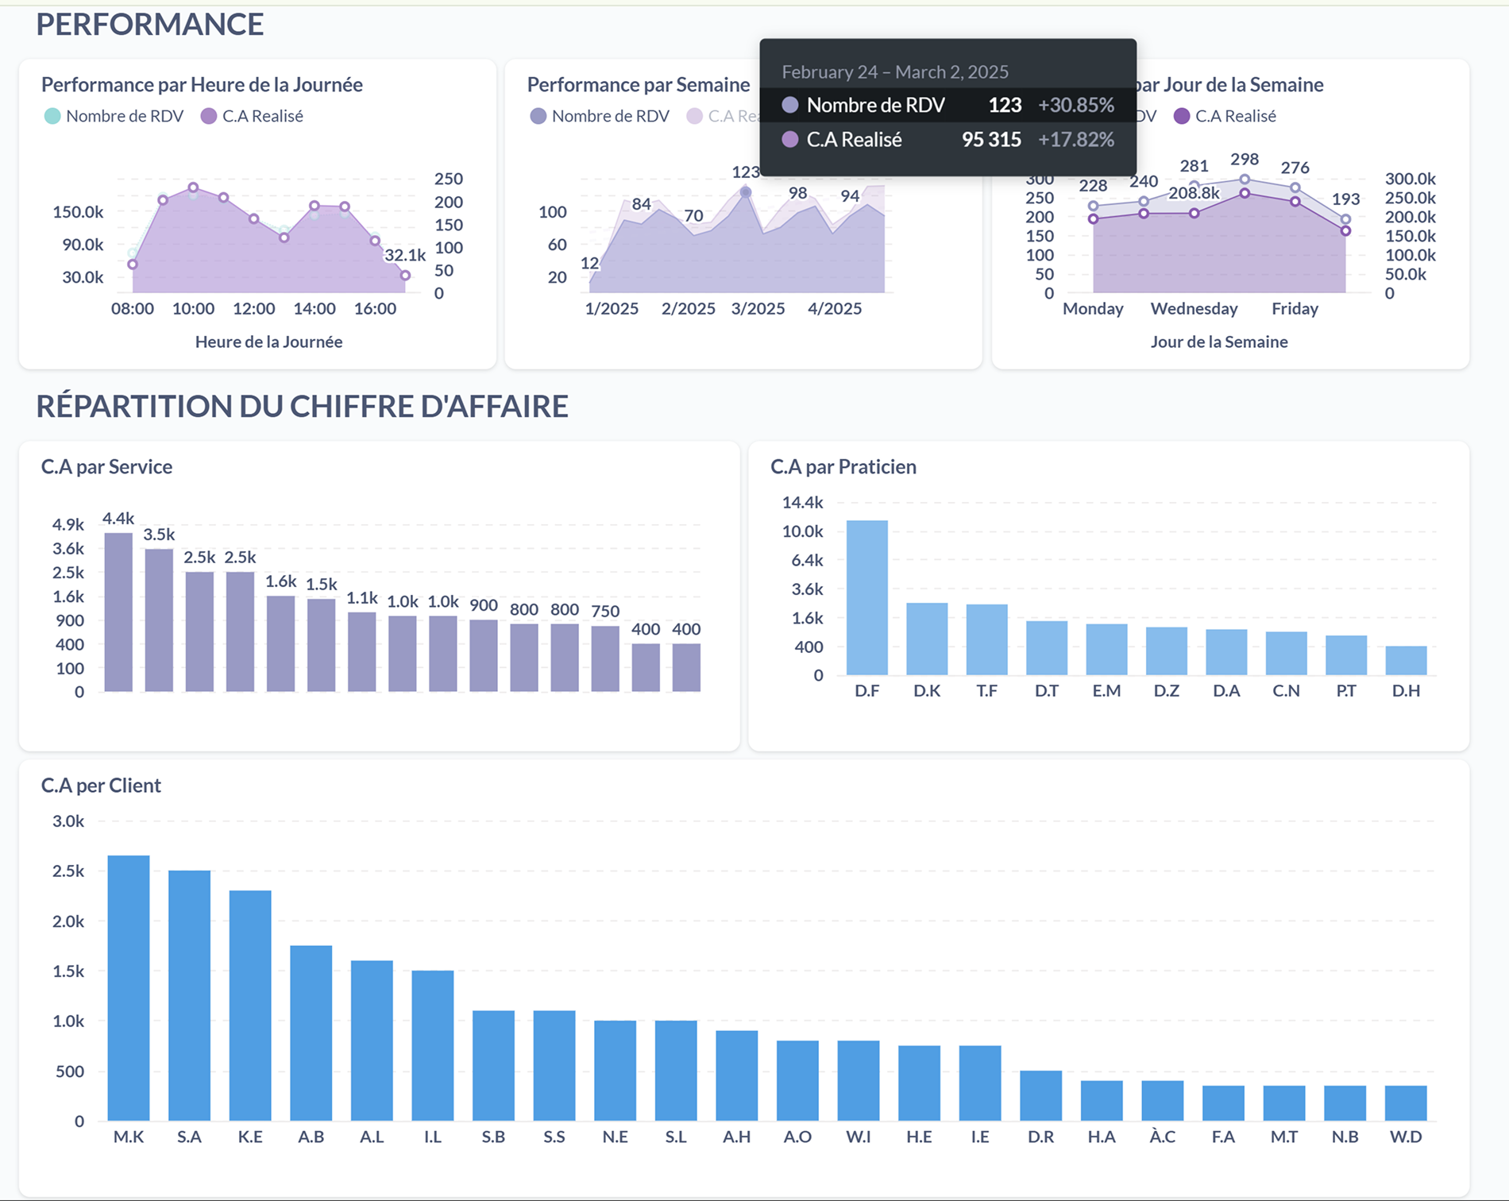Screen dimensions: 1509x1201
Task: Click the K.E bar in C.A per Client
Action: [250, 1005]
